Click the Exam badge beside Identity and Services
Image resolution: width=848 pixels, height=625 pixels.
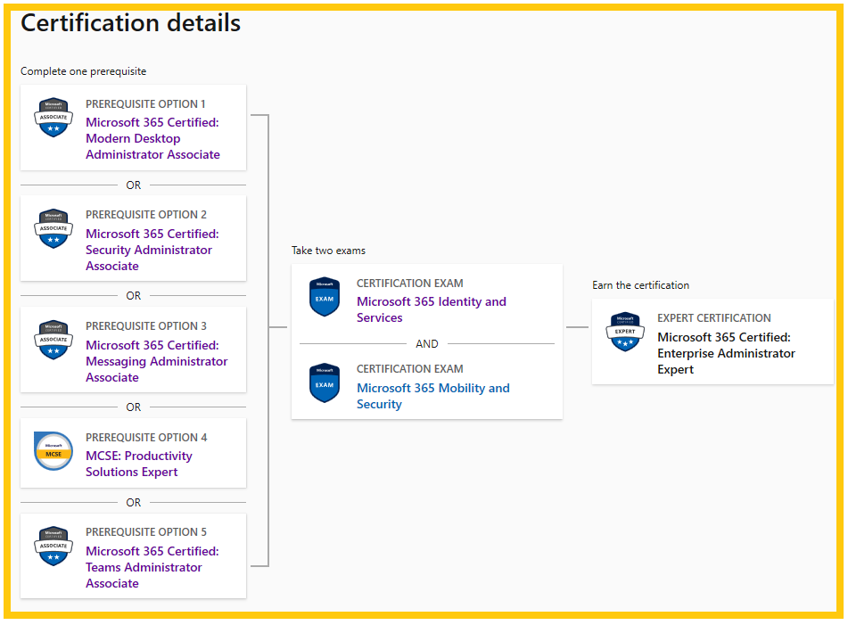click(325, 297)
